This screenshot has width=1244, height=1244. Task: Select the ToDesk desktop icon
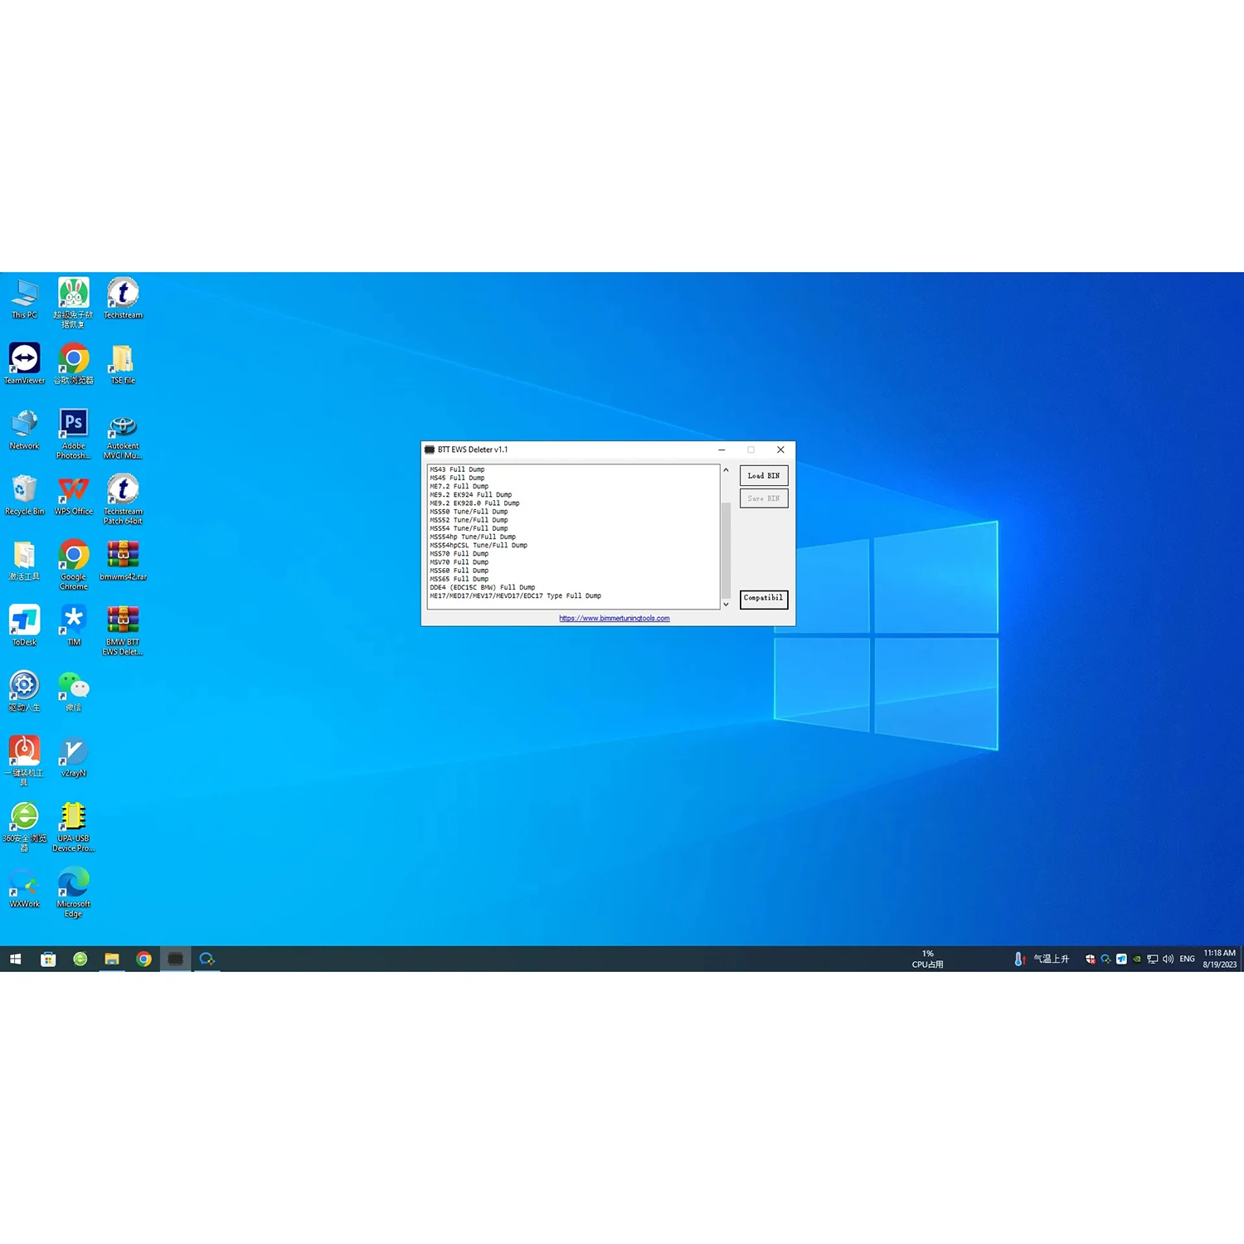click(25, 626)
